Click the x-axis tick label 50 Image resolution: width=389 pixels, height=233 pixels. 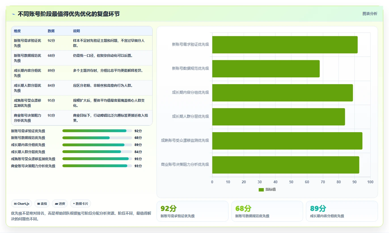click(x=291, y=182)
